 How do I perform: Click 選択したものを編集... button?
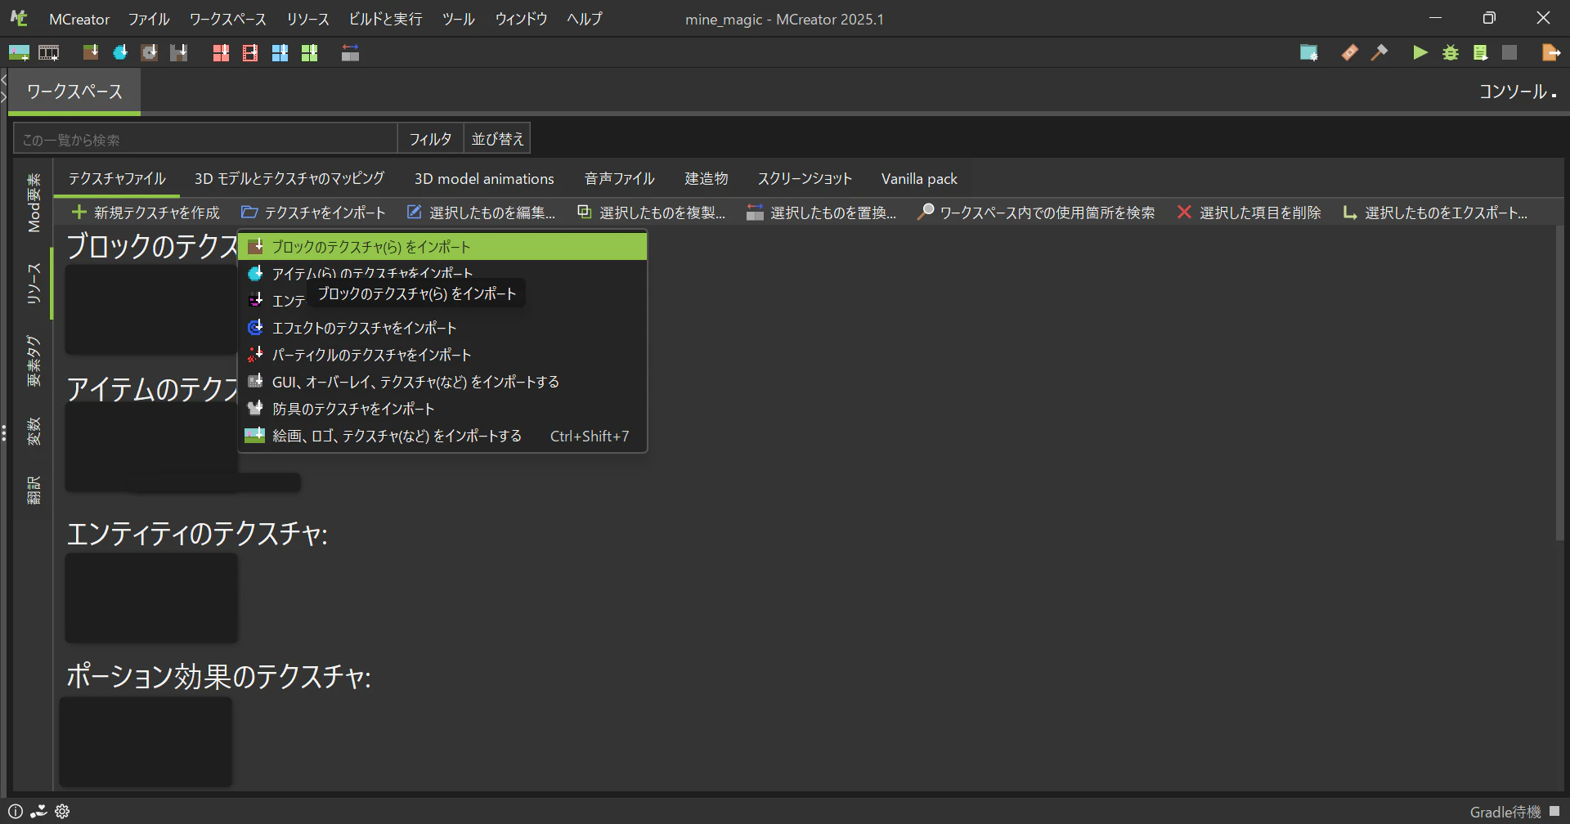pos(482,213)
